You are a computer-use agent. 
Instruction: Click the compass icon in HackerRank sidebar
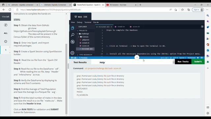click(x=6, y=25)
